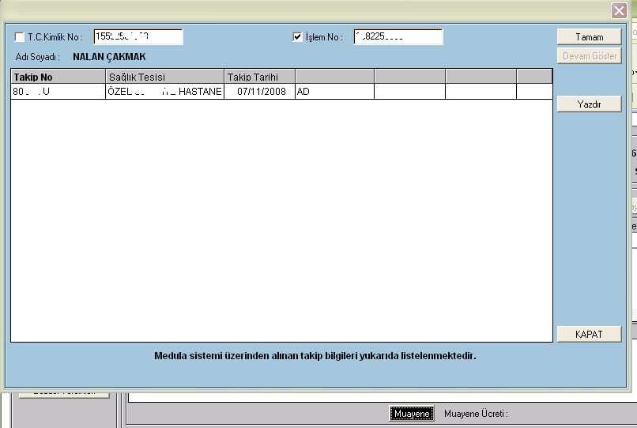
Task: Click the ÖZEL HASTANE facility cell
Action: tap(164, 92)
